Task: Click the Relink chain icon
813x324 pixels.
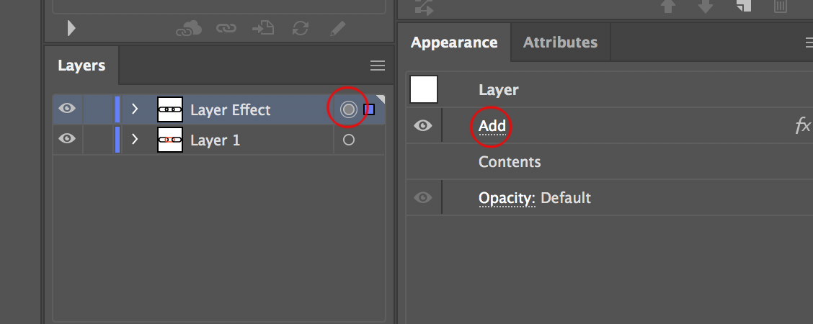Action: click(227, 28)
